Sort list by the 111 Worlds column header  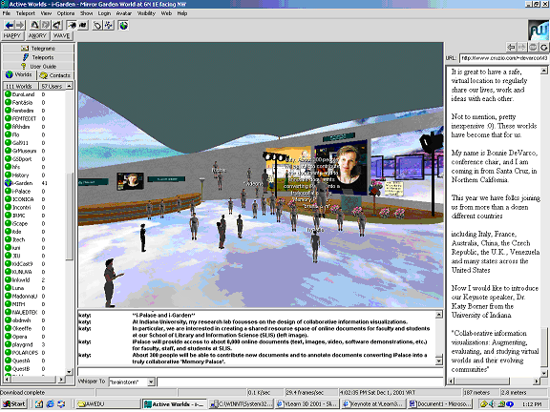coord(21,86)
